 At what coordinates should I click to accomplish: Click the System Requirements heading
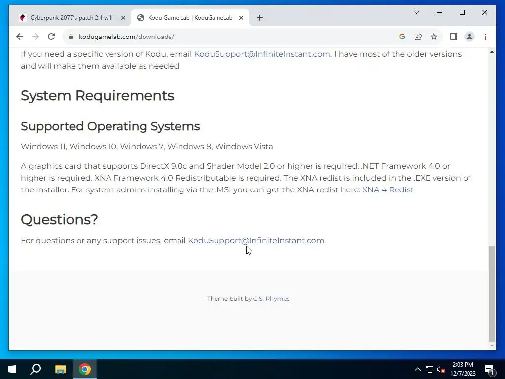click(97, 96)
